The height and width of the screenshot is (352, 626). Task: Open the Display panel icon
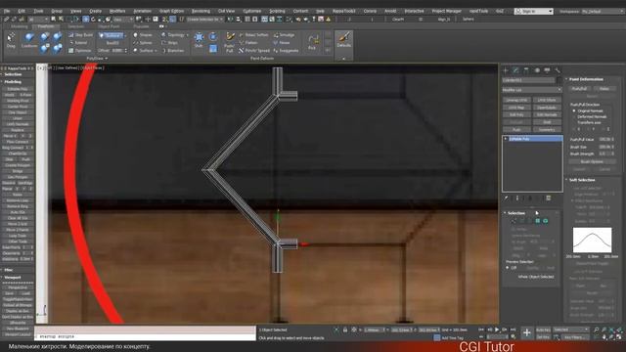point(547,70)
